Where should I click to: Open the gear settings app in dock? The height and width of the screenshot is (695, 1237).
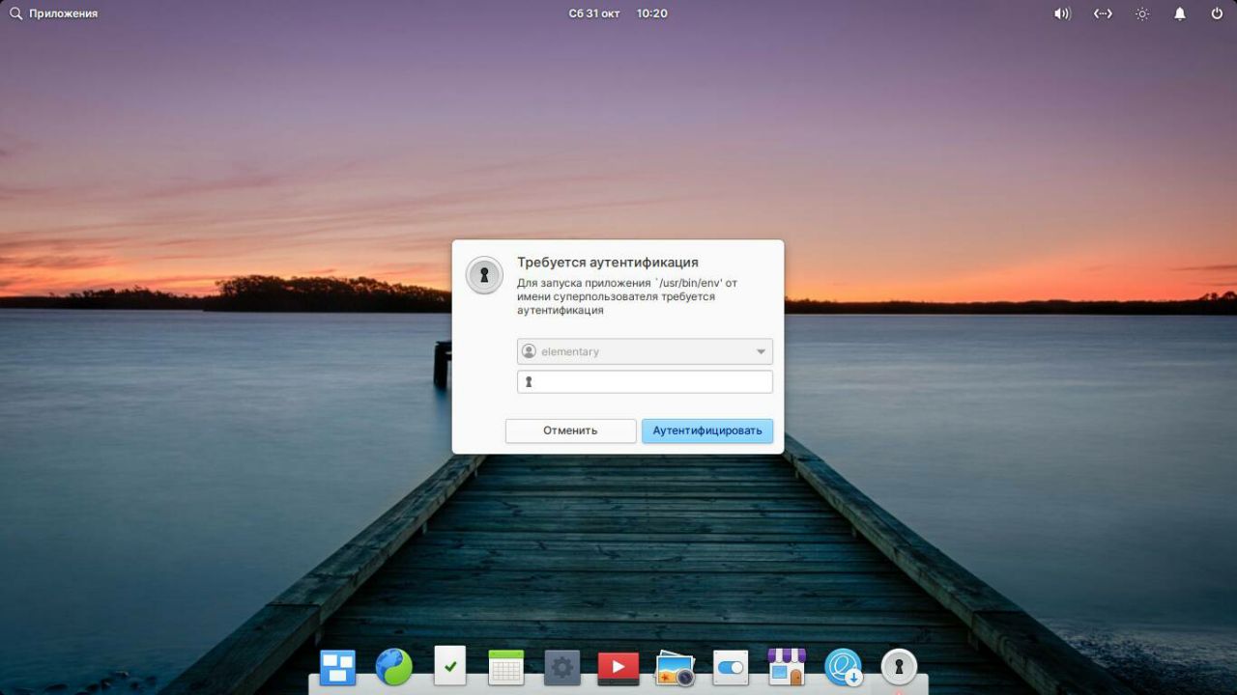point(561,667)
